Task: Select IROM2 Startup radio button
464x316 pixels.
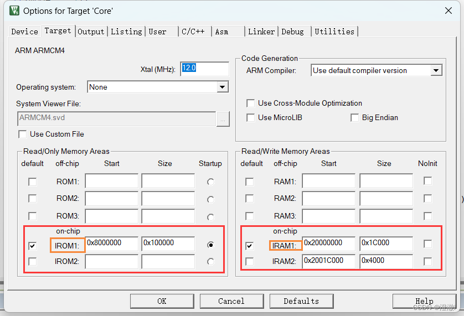Action: pyautogui.click(x=211, y=262)
